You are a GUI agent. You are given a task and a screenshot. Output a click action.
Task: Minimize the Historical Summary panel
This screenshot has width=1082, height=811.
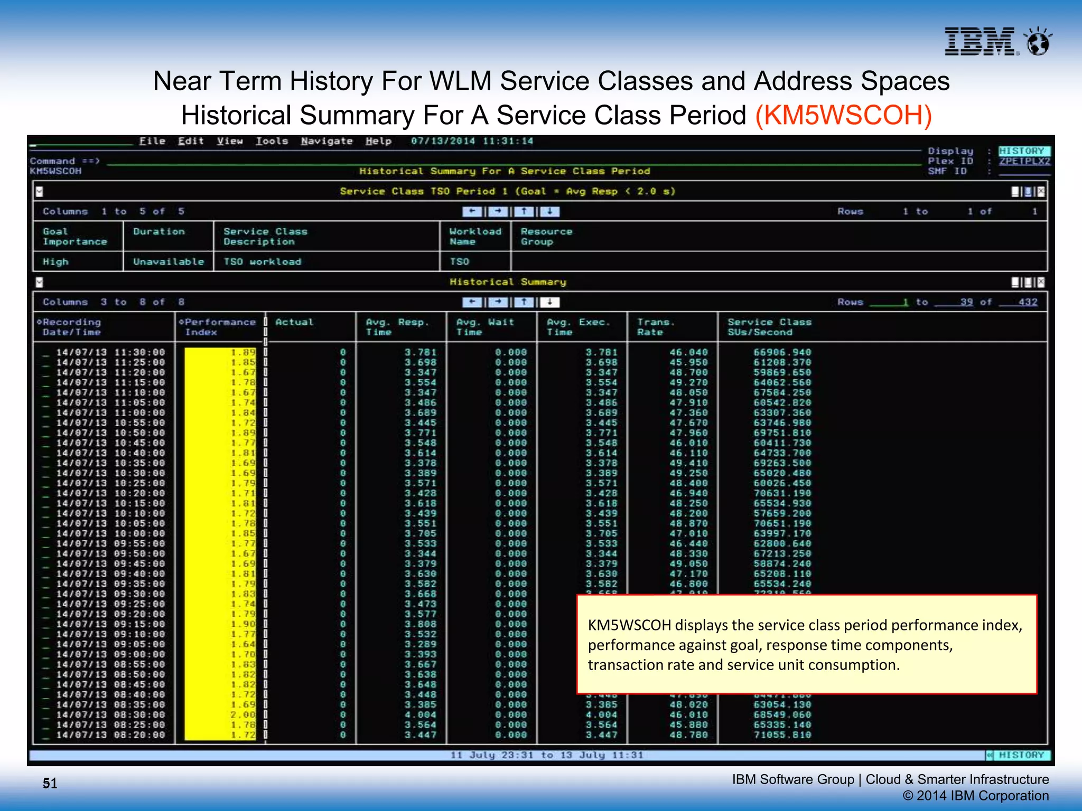tap(1015, 282)
